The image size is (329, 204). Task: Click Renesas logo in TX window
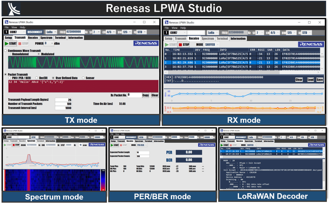point(146,43)
